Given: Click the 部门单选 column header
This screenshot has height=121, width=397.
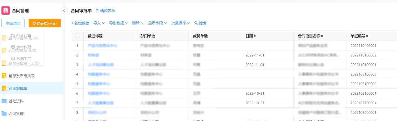Looking at the screenshot, I should [148, 36].
